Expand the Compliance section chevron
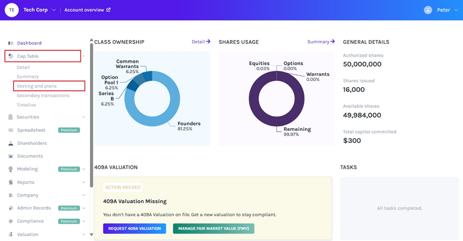The image size is (463, 241). coord(84,221)
